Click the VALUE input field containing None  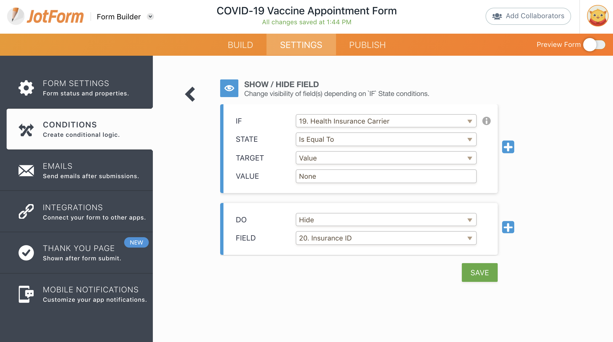[x=386, y=176]
